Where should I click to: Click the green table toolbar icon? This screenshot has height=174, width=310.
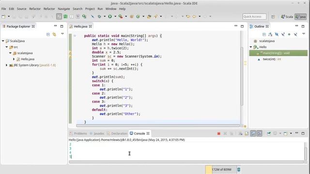pyautogui.click(x=65, y=16)
